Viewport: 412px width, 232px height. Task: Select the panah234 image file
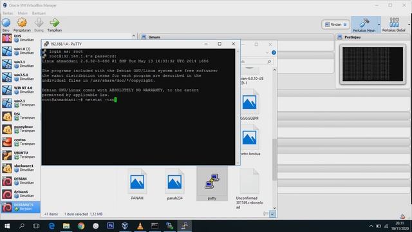coord(174,184)
